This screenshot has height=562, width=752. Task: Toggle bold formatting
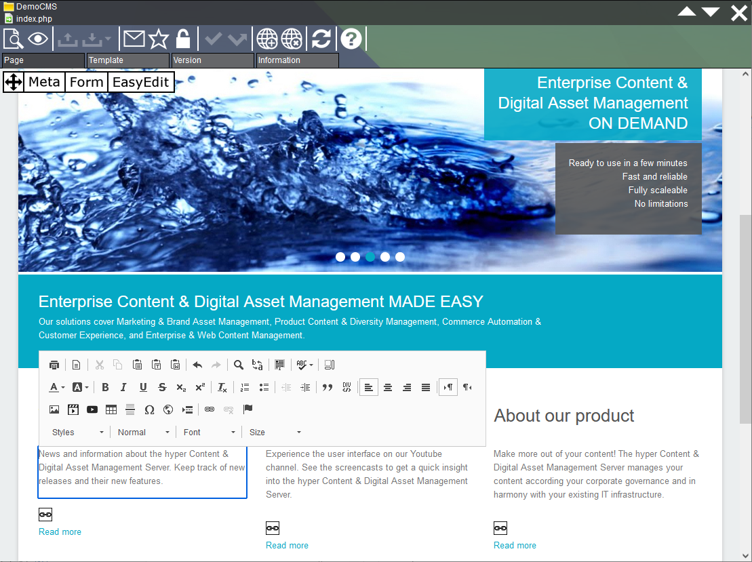[x=105, y=387]
